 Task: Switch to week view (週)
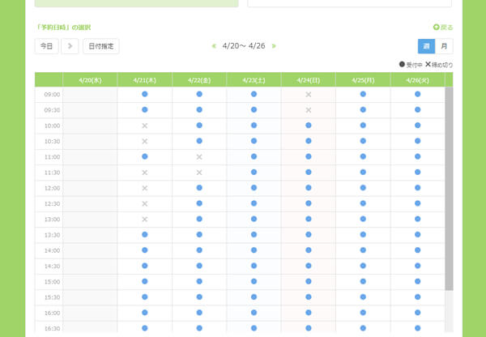pyautogui.click(x=427, y=46)
